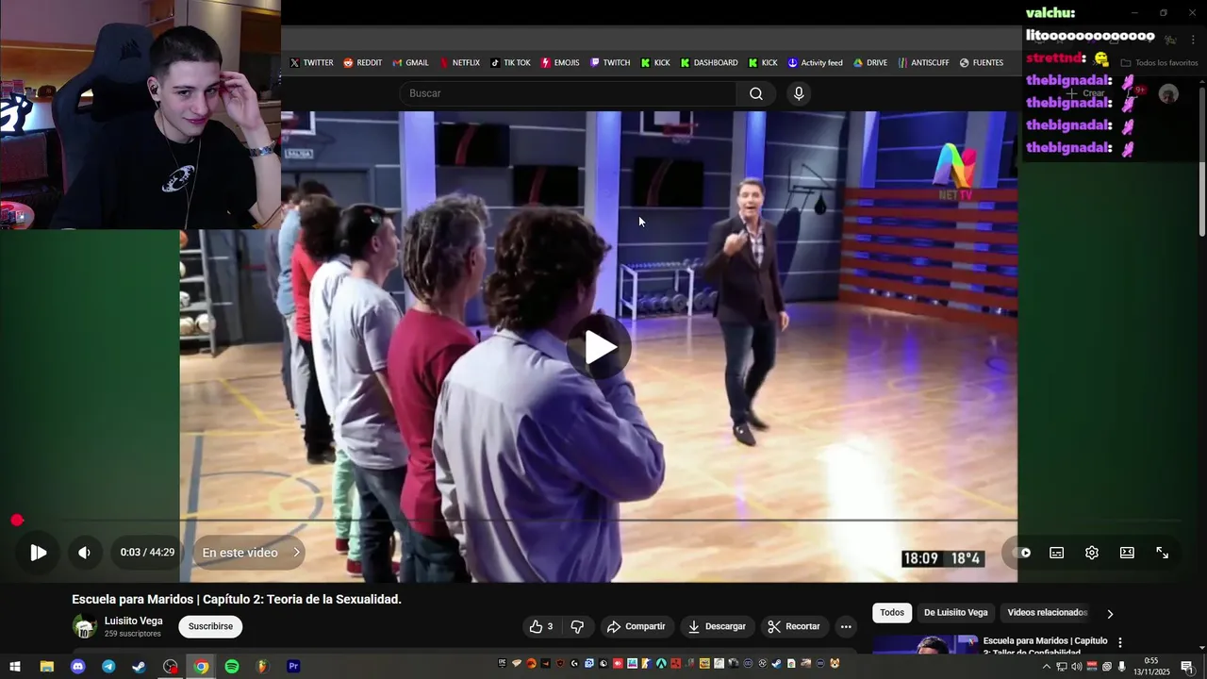Open the first KICK bookmark before DASHBOARD

click(x=655, y=63)
